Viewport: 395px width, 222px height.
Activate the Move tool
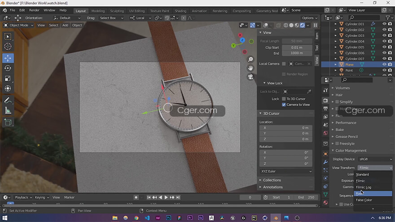(8, 58)
